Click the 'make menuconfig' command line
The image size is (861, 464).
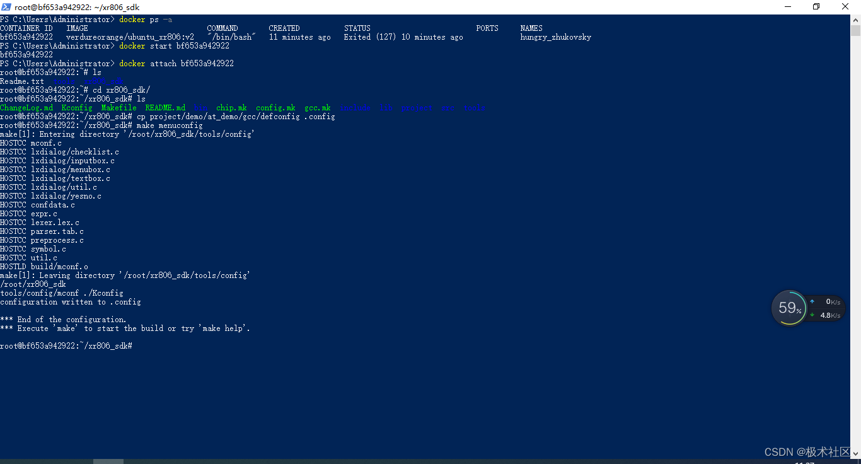[101, 125]
